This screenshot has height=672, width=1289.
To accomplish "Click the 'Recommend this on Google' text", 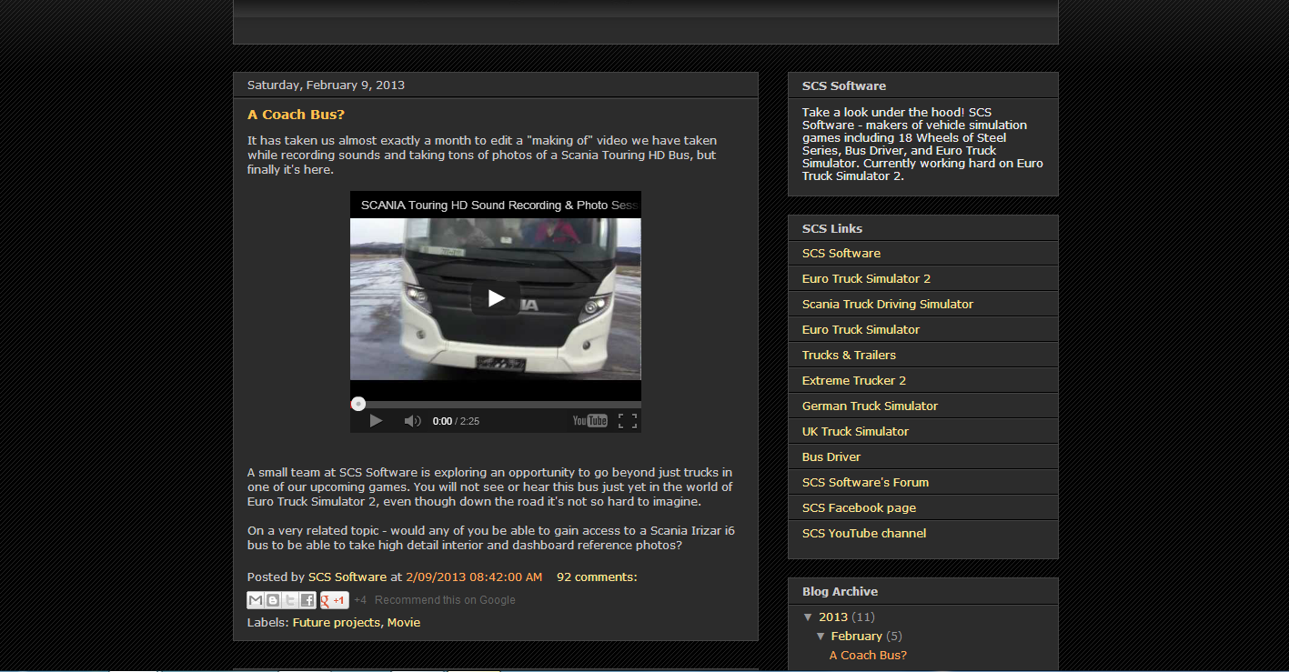I will point(445,600).
